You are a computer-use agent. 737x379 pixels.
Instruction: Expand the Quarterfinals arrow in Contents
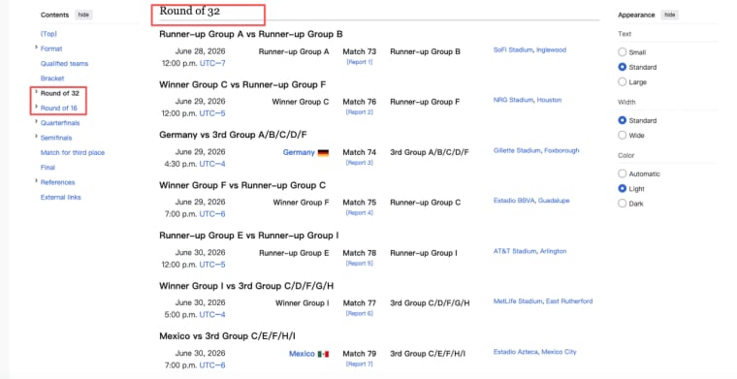[36, 121]
